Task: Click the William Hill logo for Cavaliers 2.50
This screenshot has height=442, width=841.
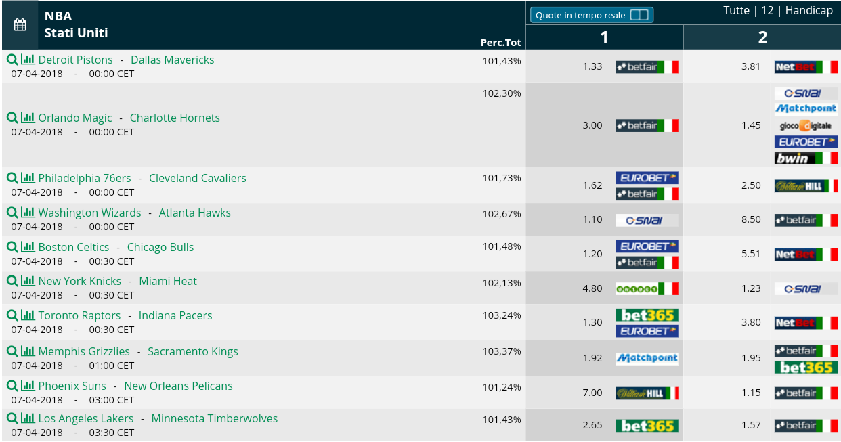Action: pos(806,185)
